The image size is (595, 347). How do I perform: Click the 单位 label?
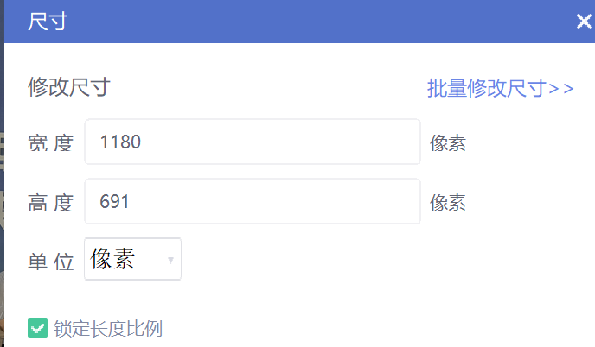coord(51,262)
